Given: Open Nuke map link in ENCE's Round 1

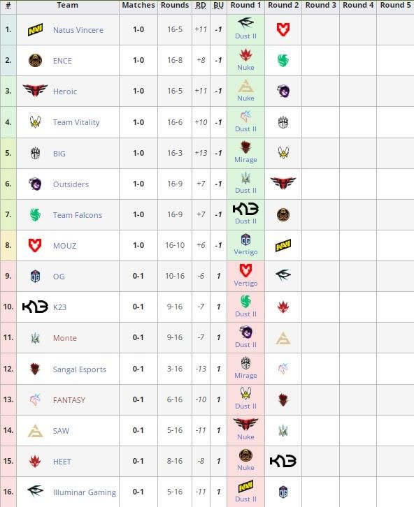Looking at the screenshot, I should click(245, 68).
